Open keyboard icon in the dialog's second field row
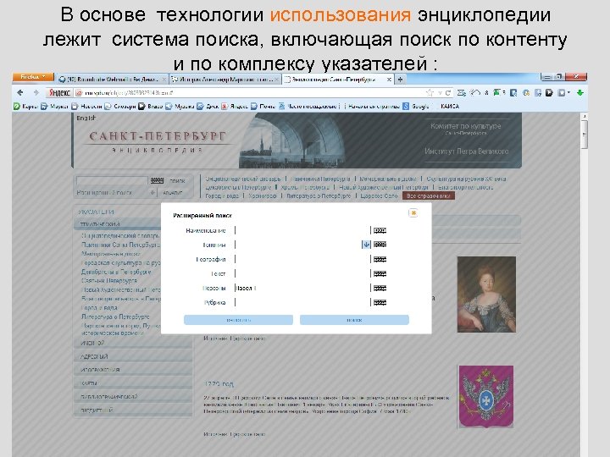The height and width of the screenshot is (457, 610). (380, 245)
